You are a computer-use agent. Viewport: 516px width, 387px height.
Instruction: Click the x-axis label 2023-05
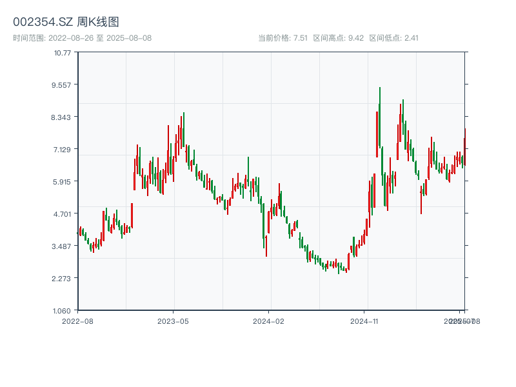173,321
